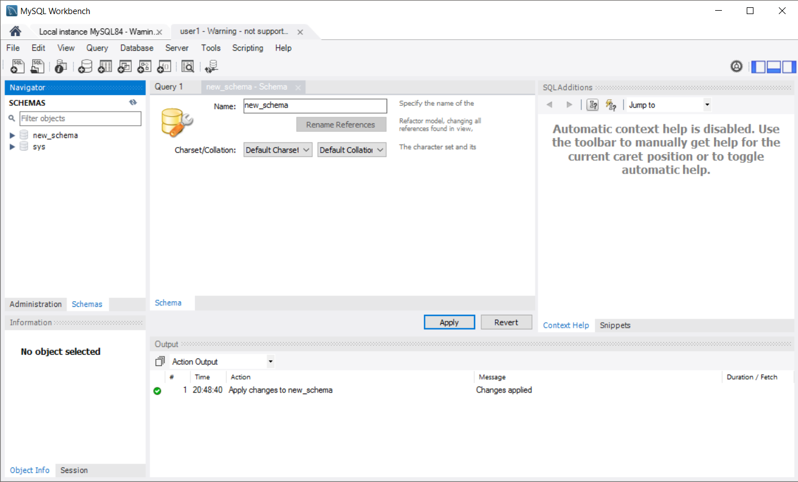Screen dimensions: 798x482
Task: Select the Object Info tab
Action: [30, 470]
